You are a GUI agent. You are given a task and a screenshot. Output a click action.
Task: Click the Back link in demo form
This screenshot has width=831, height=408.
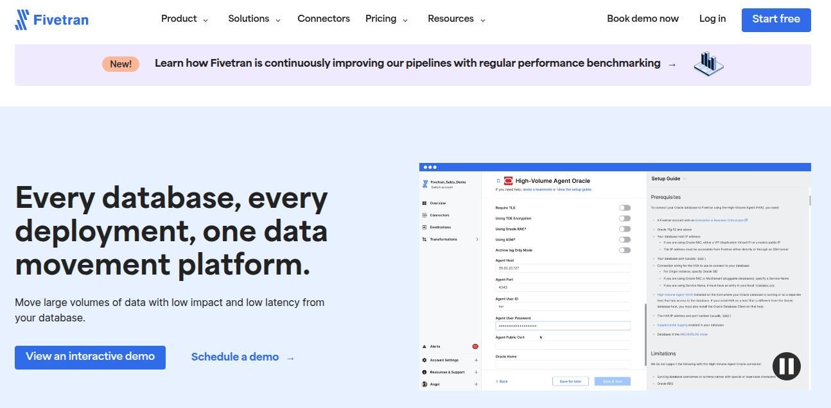(502, 382)
